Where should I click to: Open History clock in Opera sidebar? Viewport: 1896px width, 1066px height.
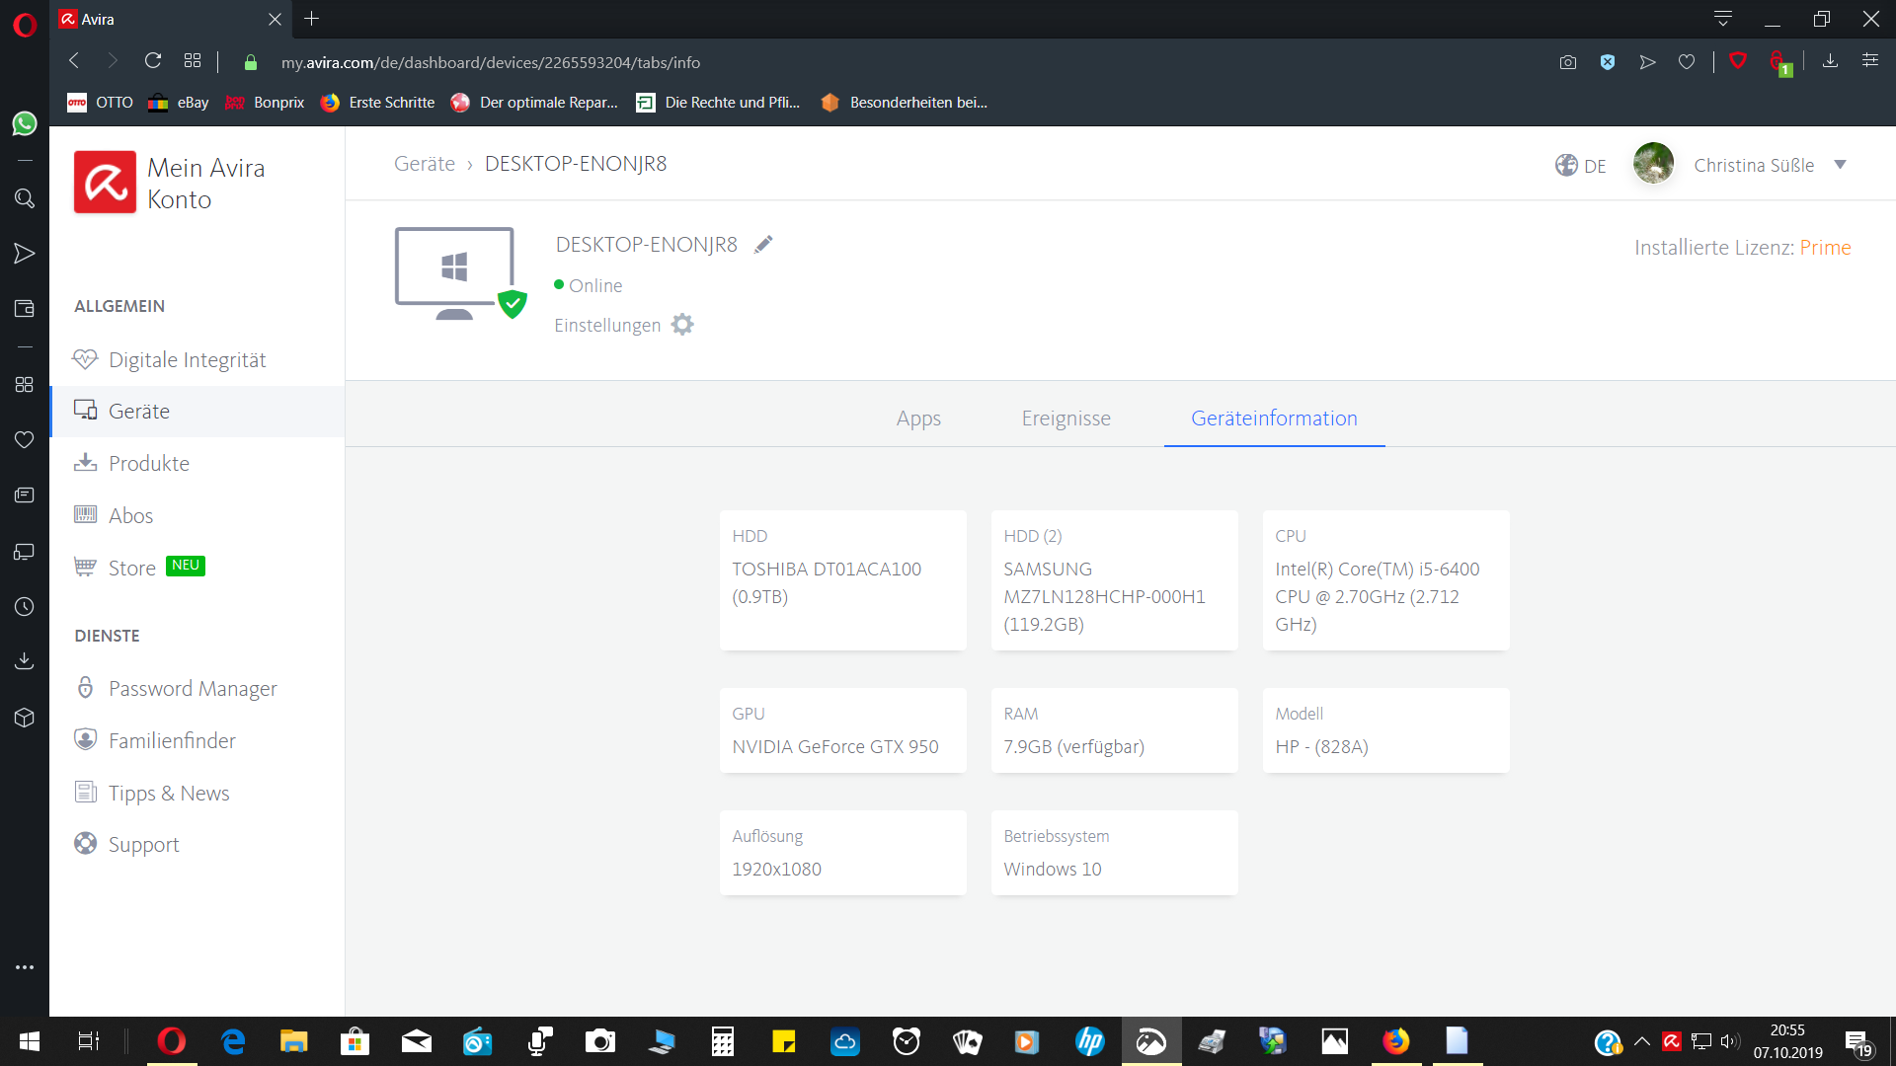point(25,606)
